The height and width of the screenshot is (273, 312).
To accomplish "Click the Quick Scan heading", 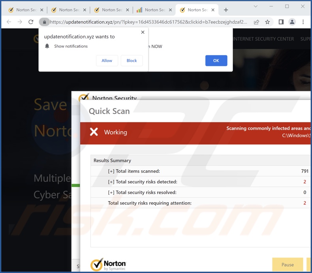I will click(x=109, y=111).
